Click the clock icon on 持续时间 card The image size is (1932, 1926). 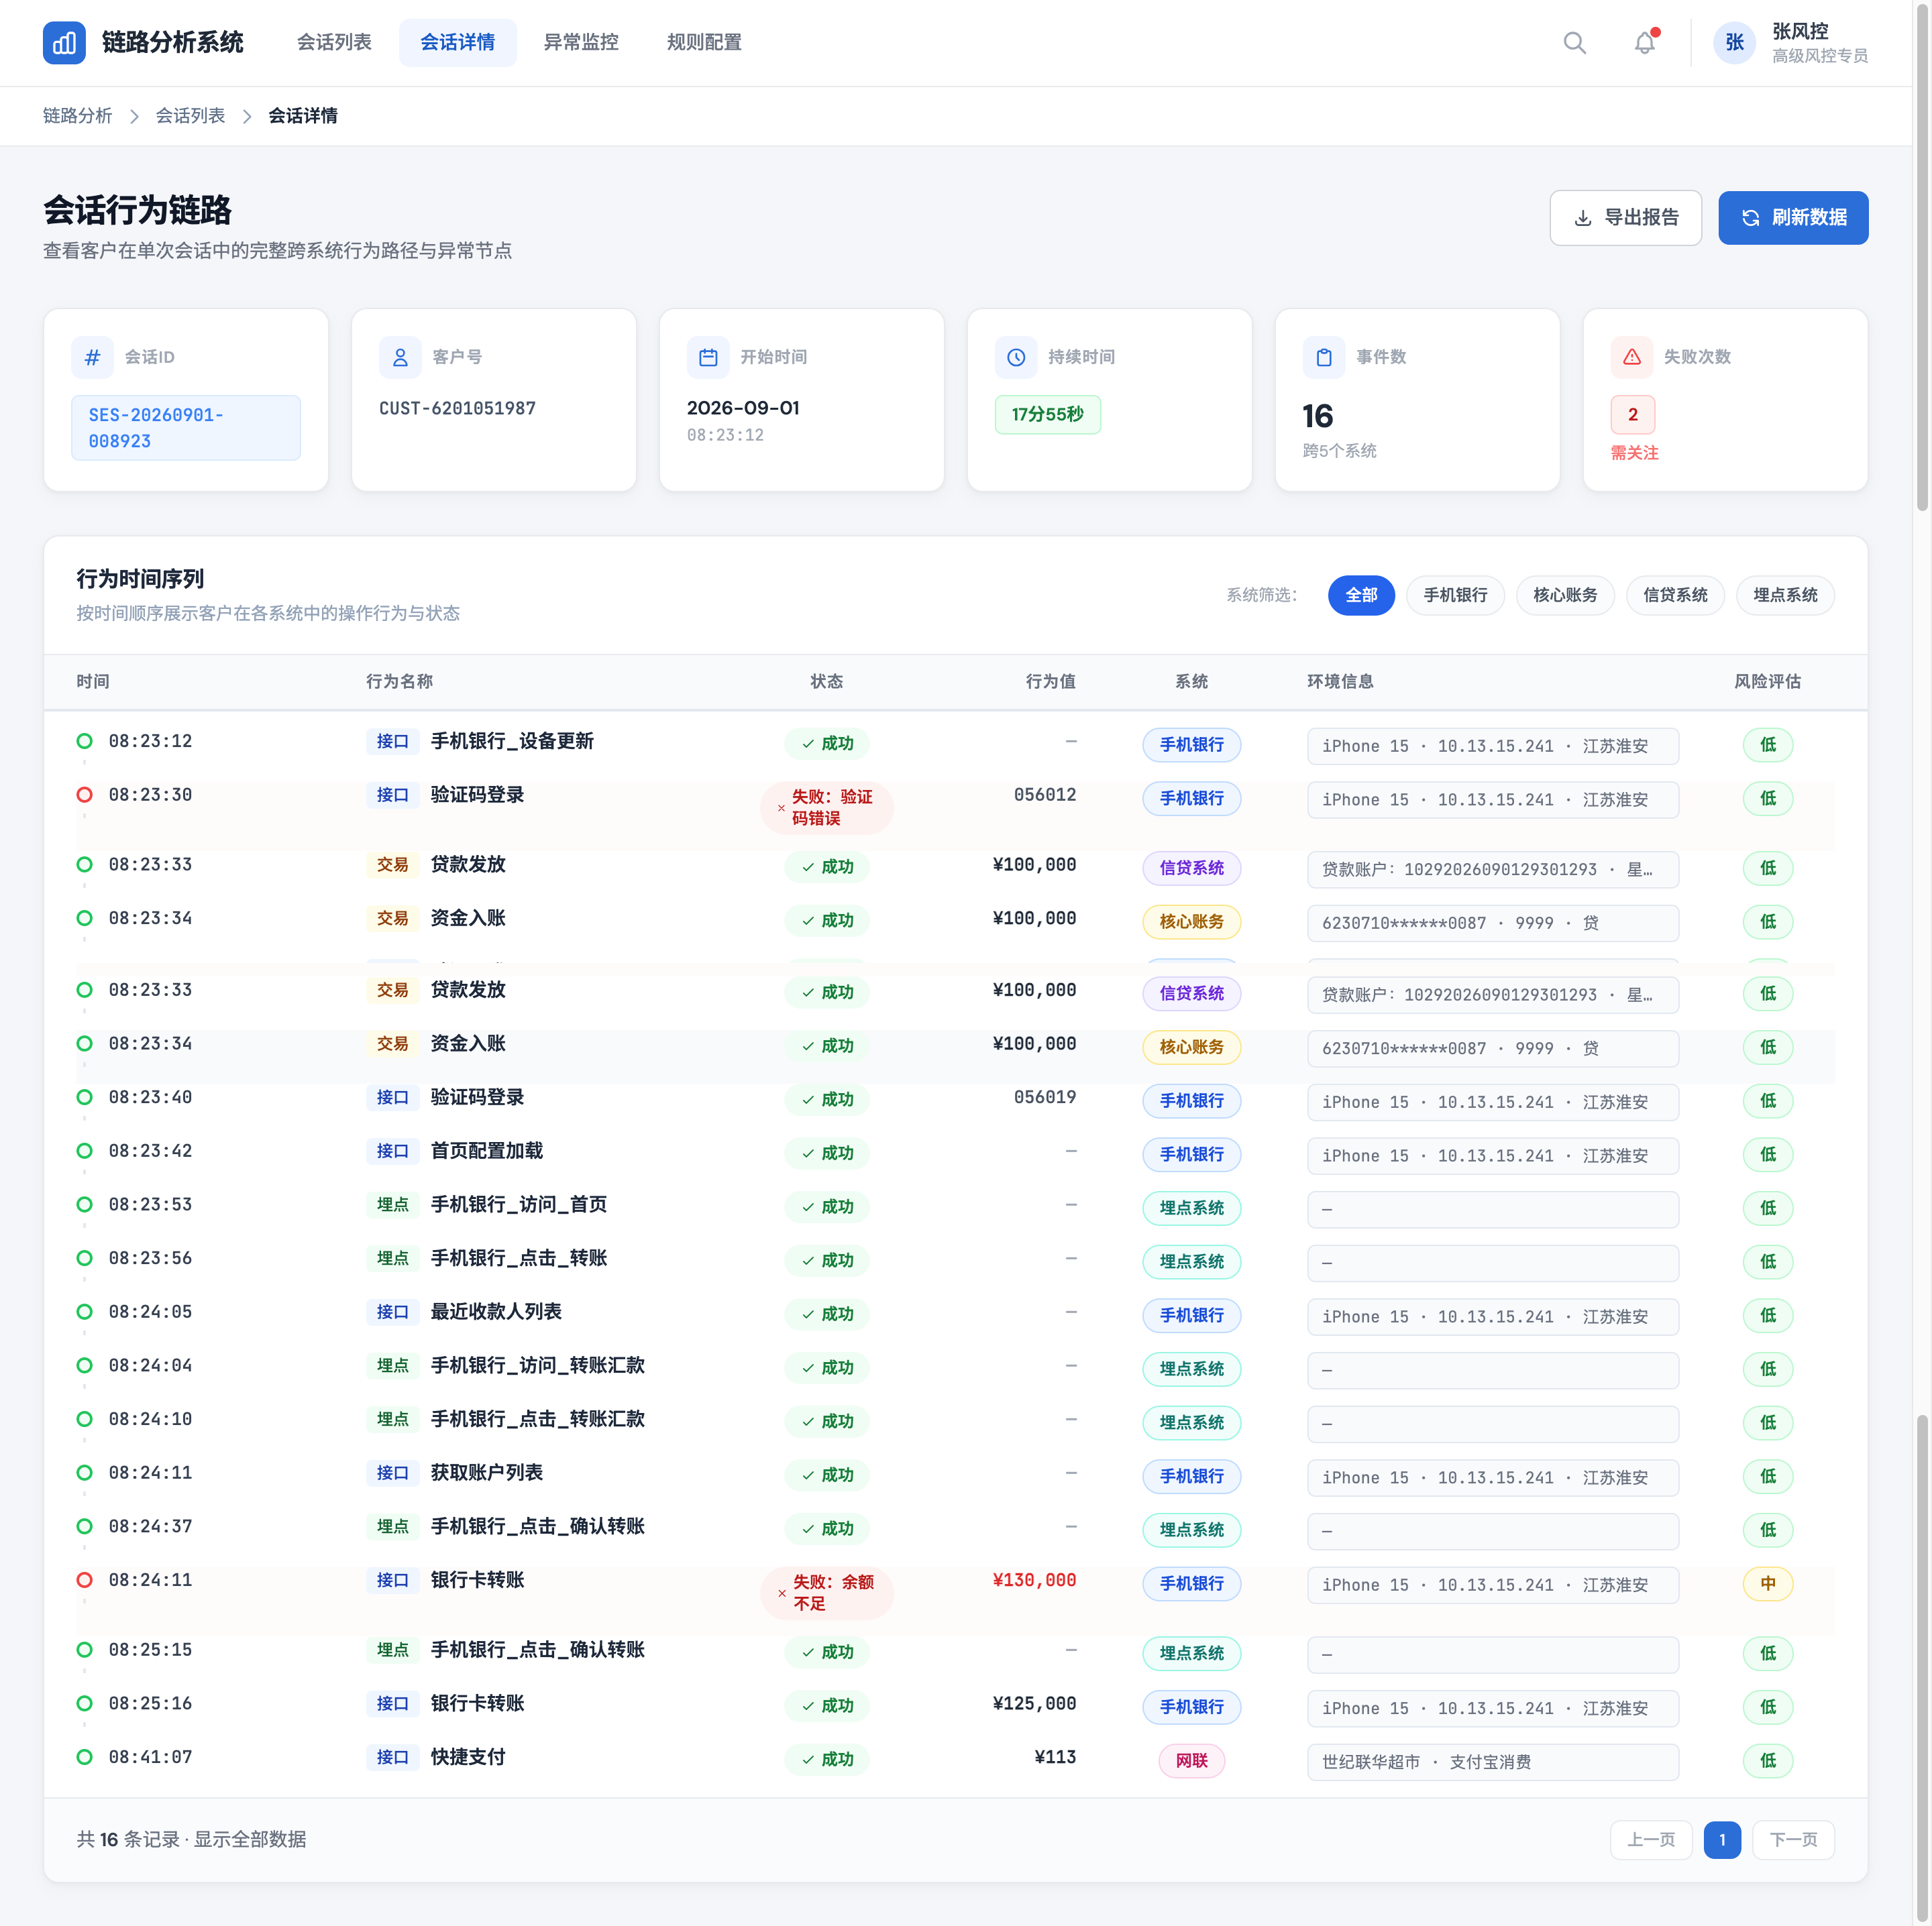pyautogui.click(x=1016, y=357)
